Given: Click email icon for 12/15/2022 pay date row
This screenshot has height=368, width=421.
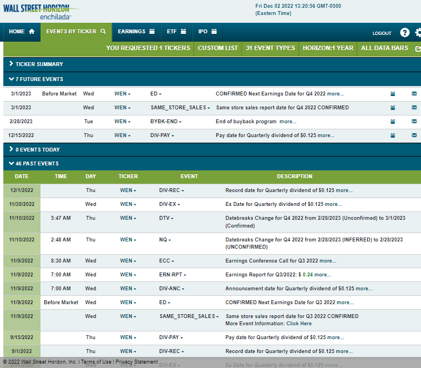Looking at the screenshot, I should (x=414, y=135).
